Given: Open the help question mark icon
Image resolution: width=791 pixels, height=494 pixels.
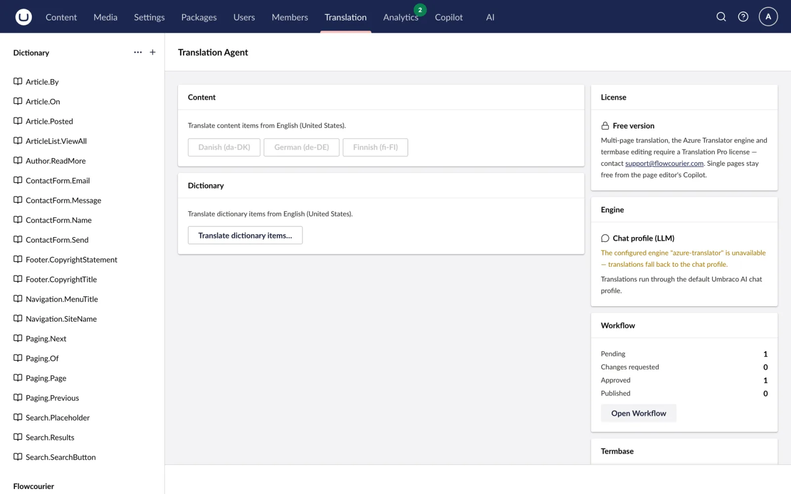Looking at the screenshot, I should click(743, 17).
